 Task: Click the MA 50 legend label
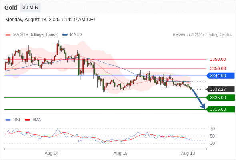click(76, 35)
